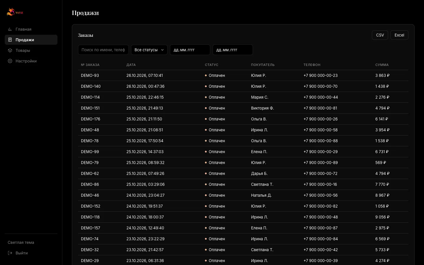Image resolution: width=424 pixels, height=265 pixels.
Task: Sort by Сумма column header
Action: 382,65
